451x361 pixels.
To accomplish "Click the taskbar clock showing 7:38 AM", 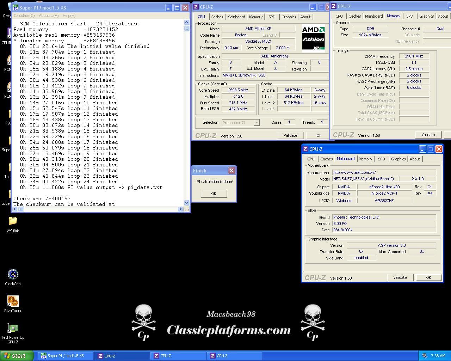I will coord(438,356).
